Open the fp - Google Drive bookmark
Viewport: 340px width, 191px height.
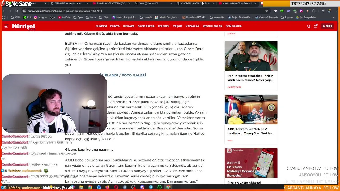(306, 18)
